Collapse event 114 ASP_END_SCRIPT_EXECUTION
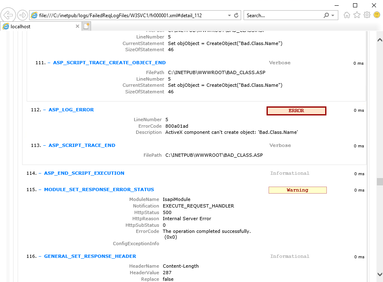383x282 pixels. 40,173
